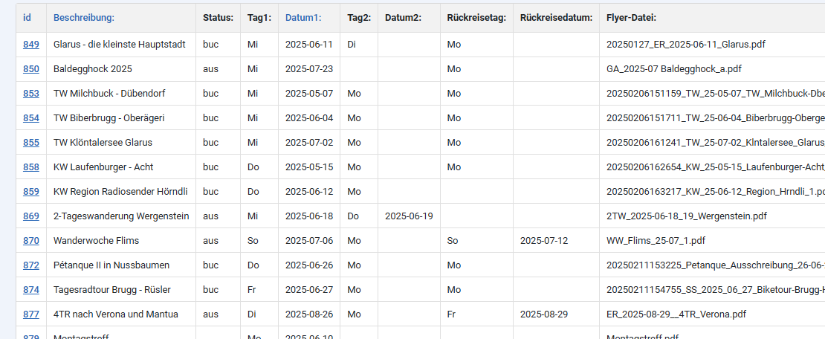Screen dimensions: 825x339
Task: Open entry 854 via its id
Action: click(x=31, y=118)
